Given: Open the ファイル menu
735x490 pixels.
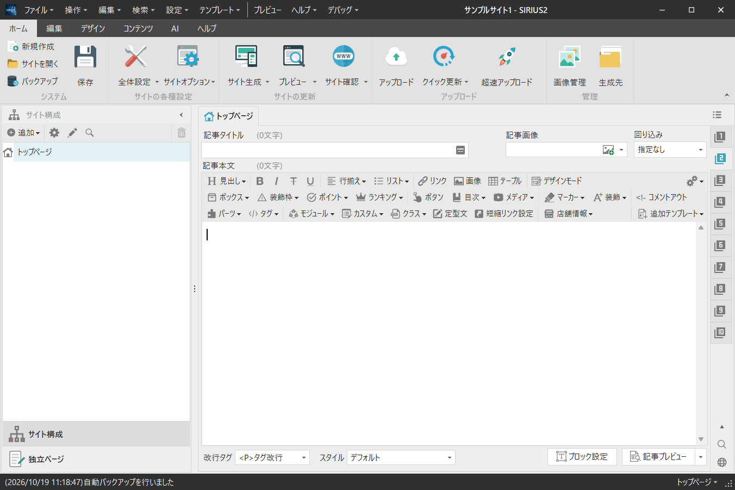Looking at the screenshot, I should click(x=39, y=10).
